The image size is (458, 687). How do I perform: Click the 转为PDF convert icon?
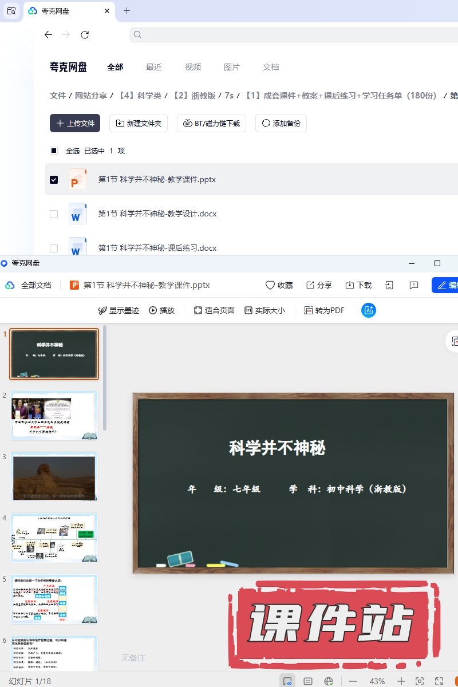[324, 310]
